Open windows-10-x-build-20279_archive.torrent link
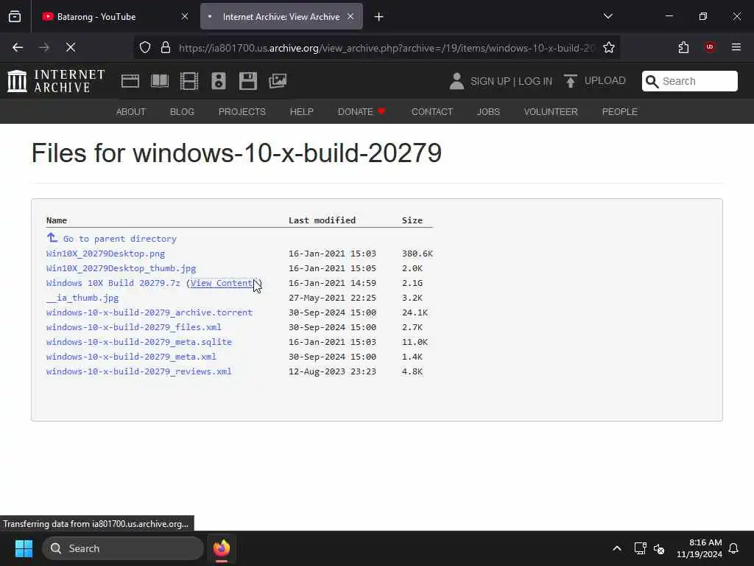Viewport: 754px width, 566px height. [149, 312]
